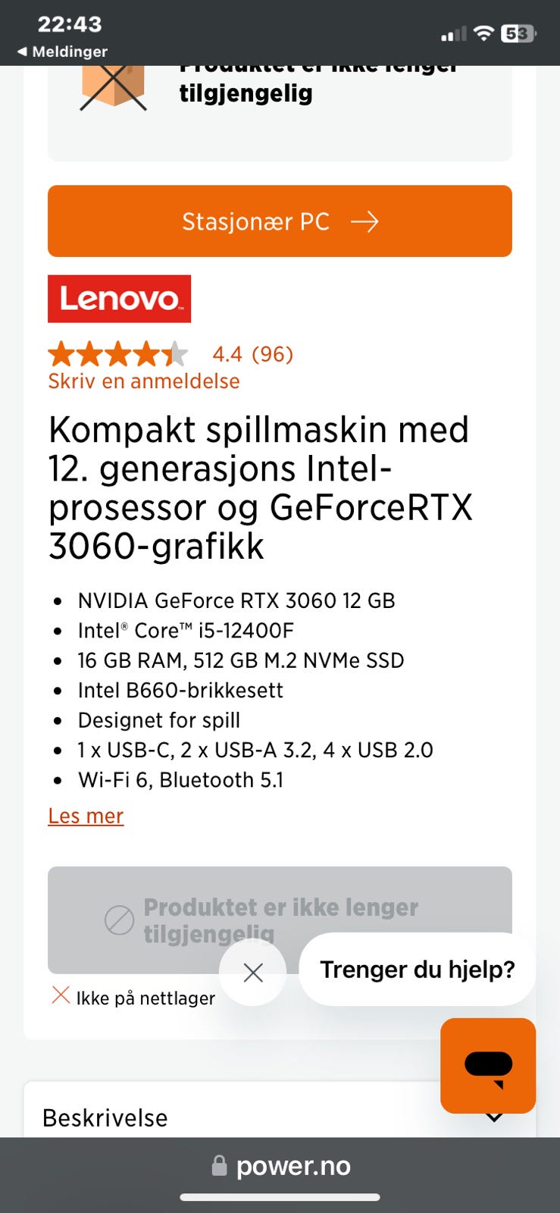Open the 'Trenger du hjelp?' bubble
560x1213 pixels.
click(417, 970)
